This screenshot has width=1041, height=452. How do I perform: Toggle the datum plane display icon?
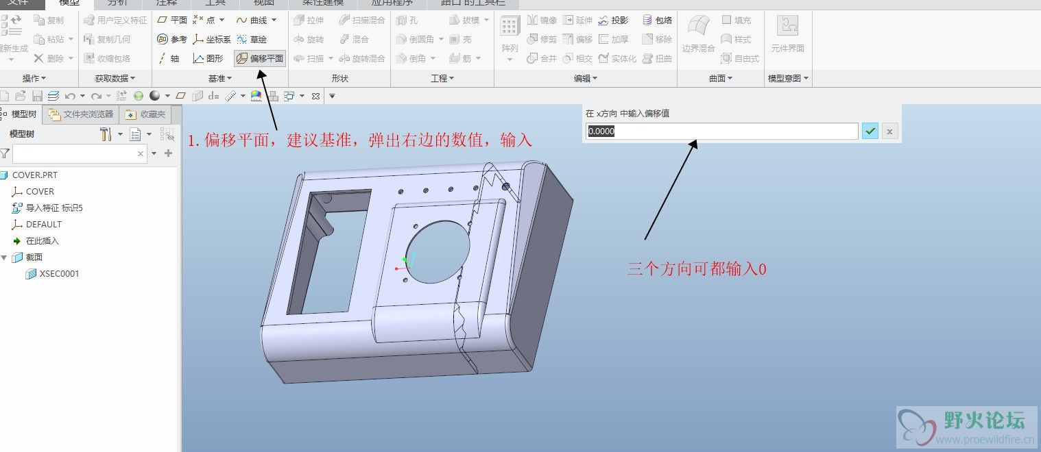(x=181, y=96)
